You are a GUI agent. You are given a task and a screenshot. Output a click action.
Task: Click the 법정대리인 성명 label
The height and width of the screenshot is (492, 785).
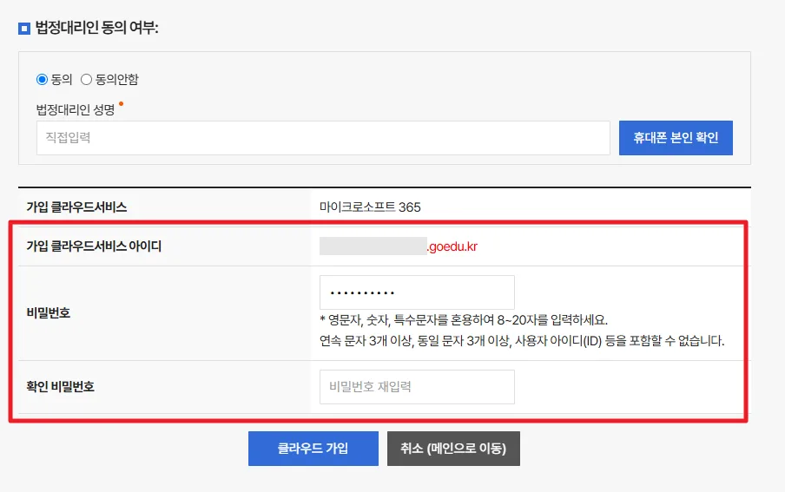[76, 109]
